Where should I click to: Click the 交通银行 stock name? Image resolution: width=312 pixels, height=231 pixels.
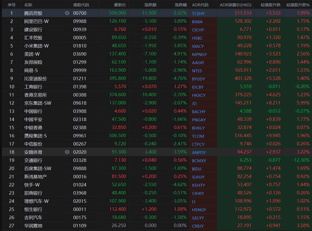[33, 160]
